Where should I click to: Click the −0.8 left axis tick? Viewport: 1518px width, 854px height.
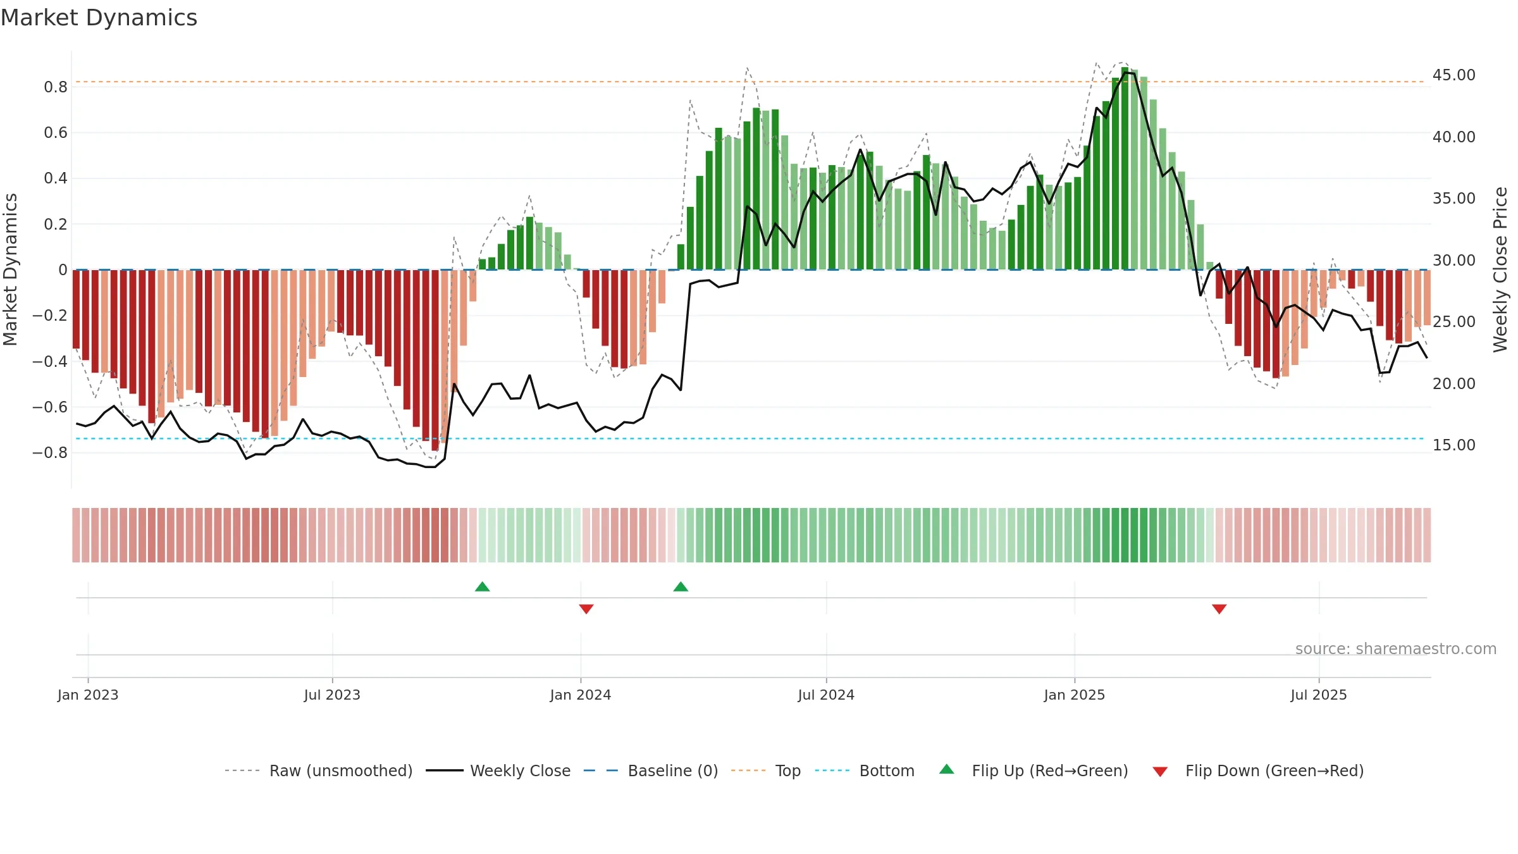point(50,452)
